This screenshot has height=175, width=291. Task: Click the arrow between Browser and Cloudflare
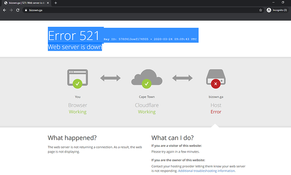110,78
